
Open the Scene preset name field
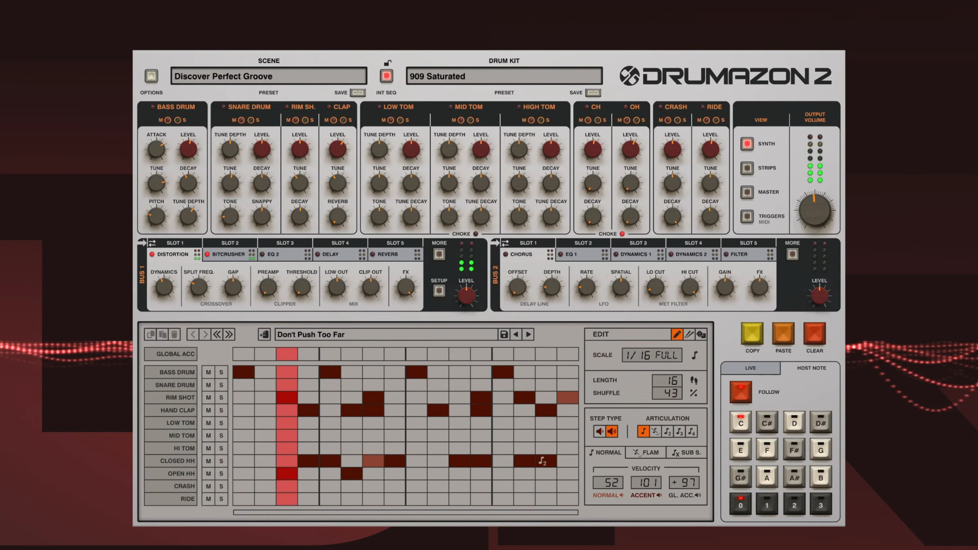pyautogui.click(x=268, y=76)
